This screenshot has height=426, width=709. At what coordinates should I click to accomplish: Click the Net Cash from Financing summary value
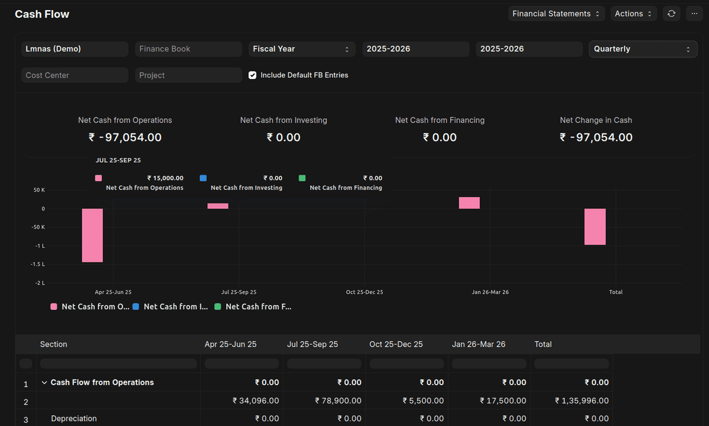tap(440, 137)
